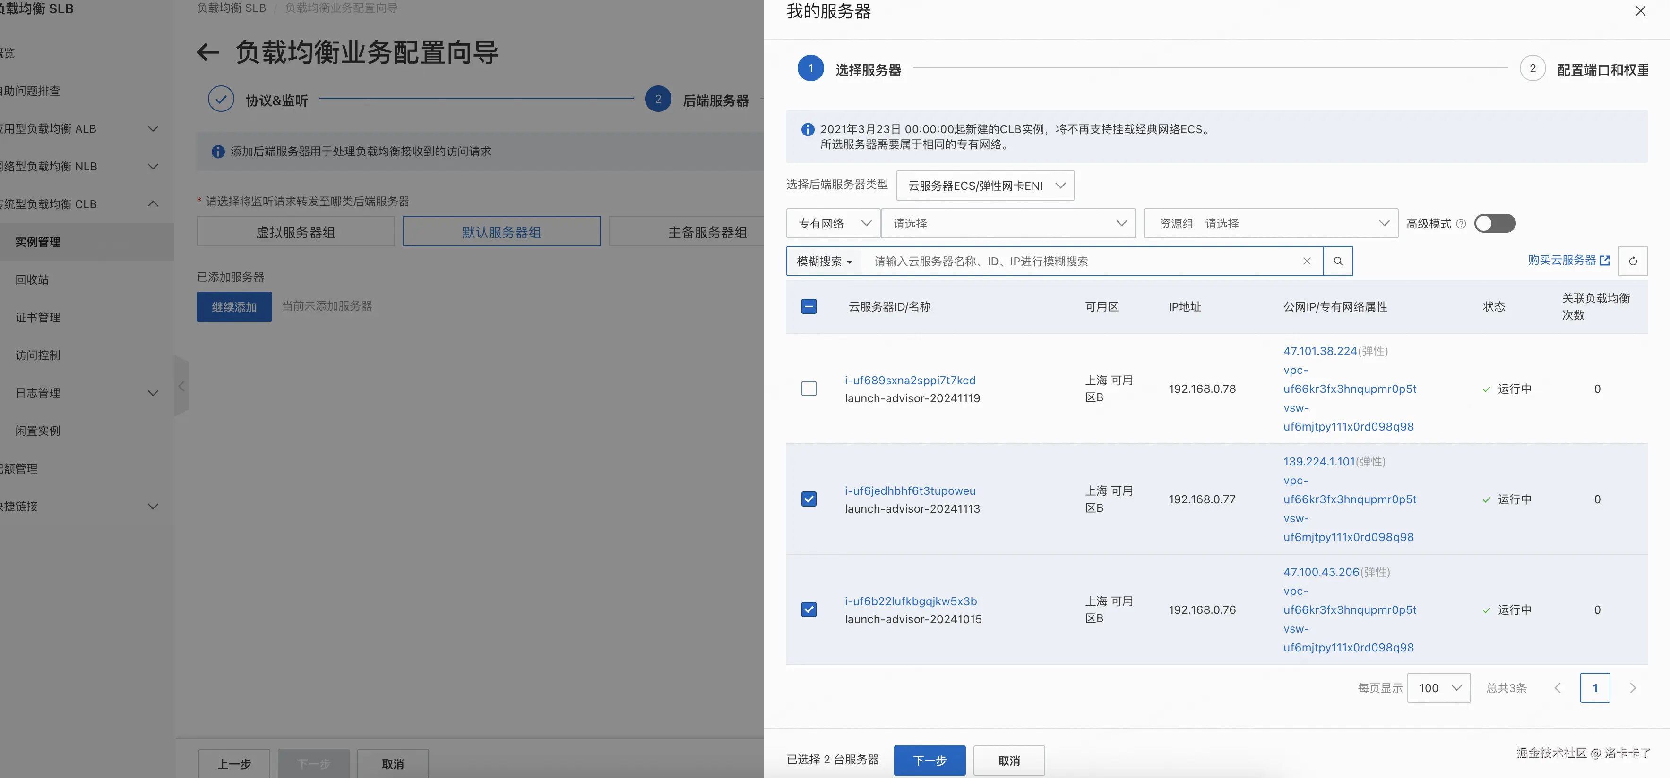Click the help icon next to 高级模式
The height and width of the screenshot is (778, 1670).
pyautogui.click(x=1461, y=224)
